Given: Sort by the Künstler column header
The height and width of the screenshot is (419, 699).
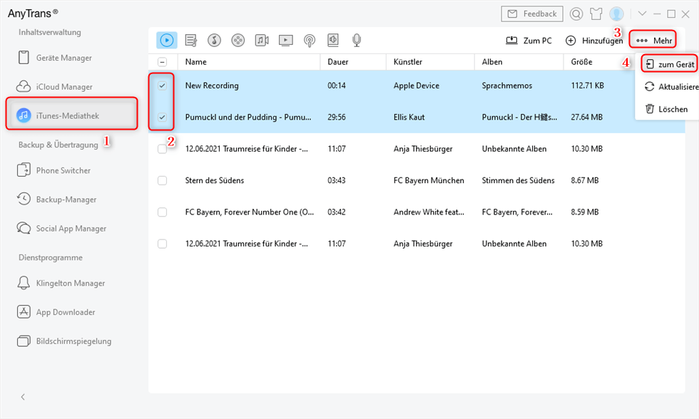Looking at the screenshot, I should click(408, 62).
